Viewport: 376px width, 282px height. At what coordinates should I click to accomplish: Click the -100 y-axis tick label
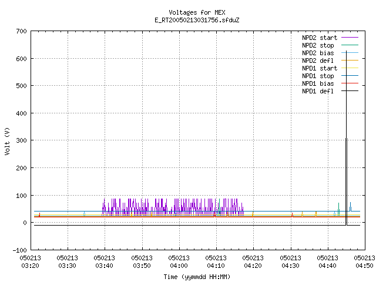pyautogui.click(x=19, y=250)
